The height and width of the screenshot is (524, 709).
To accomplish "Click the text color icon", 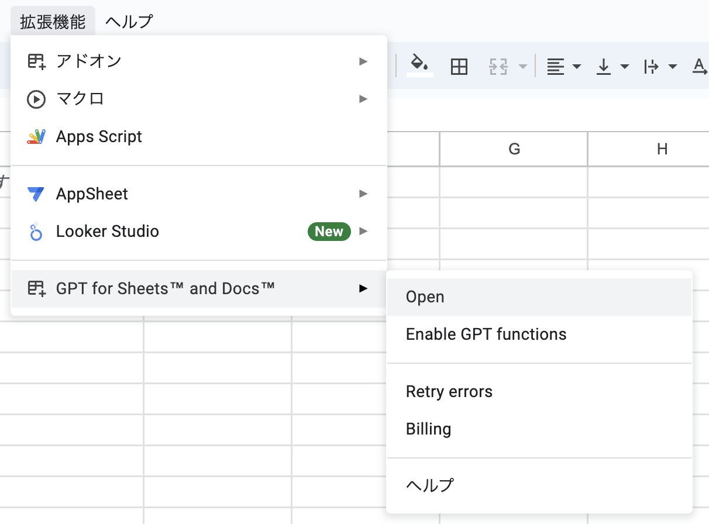I will click(700, 66).
